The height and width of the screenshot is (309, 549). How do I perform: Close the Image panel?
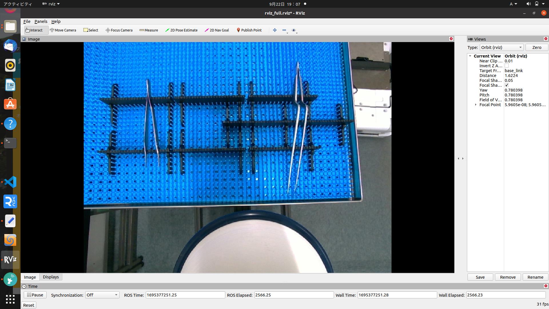tap(451, 39)
